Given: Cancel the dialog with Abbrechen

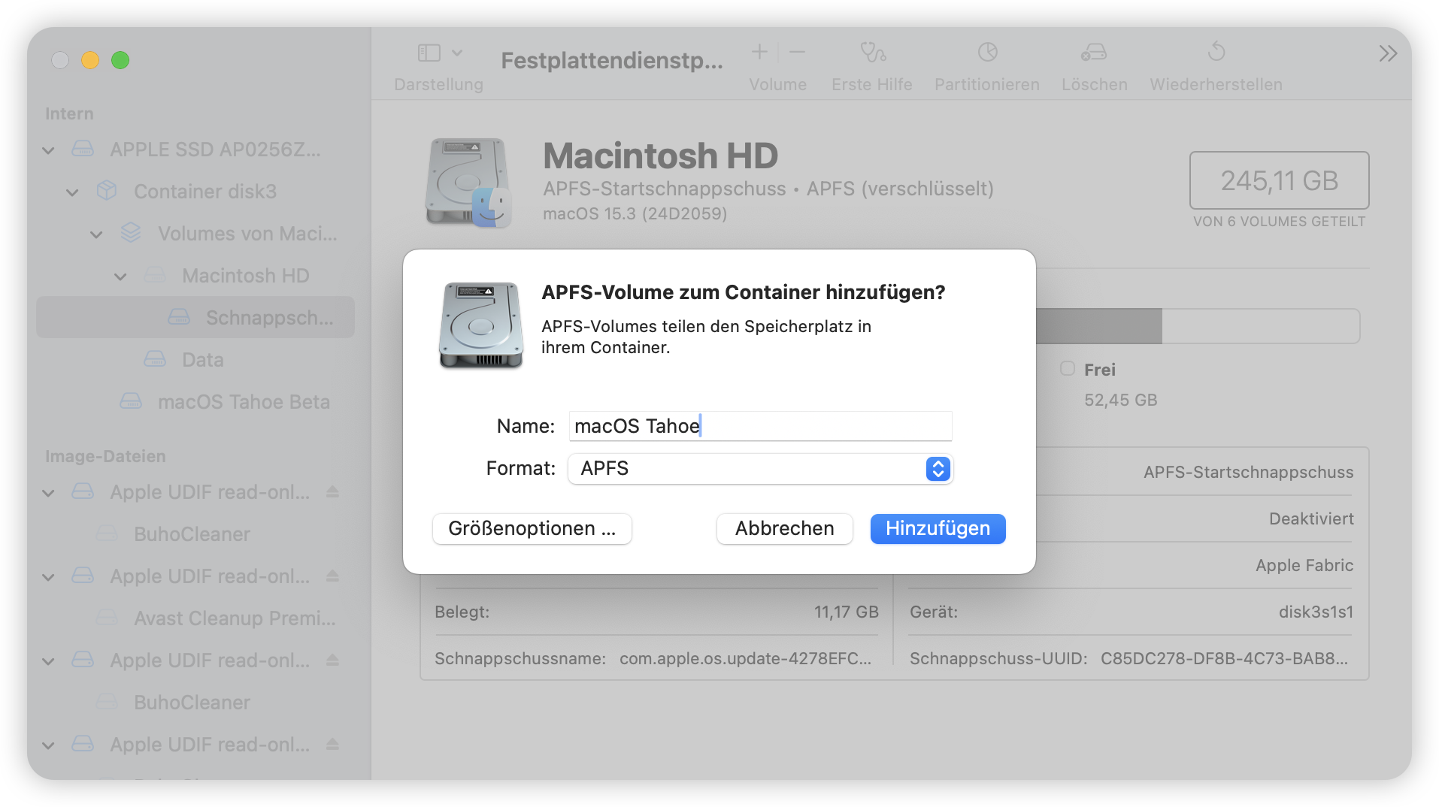Looking at the screenshot, I should (x=784, y=528).
